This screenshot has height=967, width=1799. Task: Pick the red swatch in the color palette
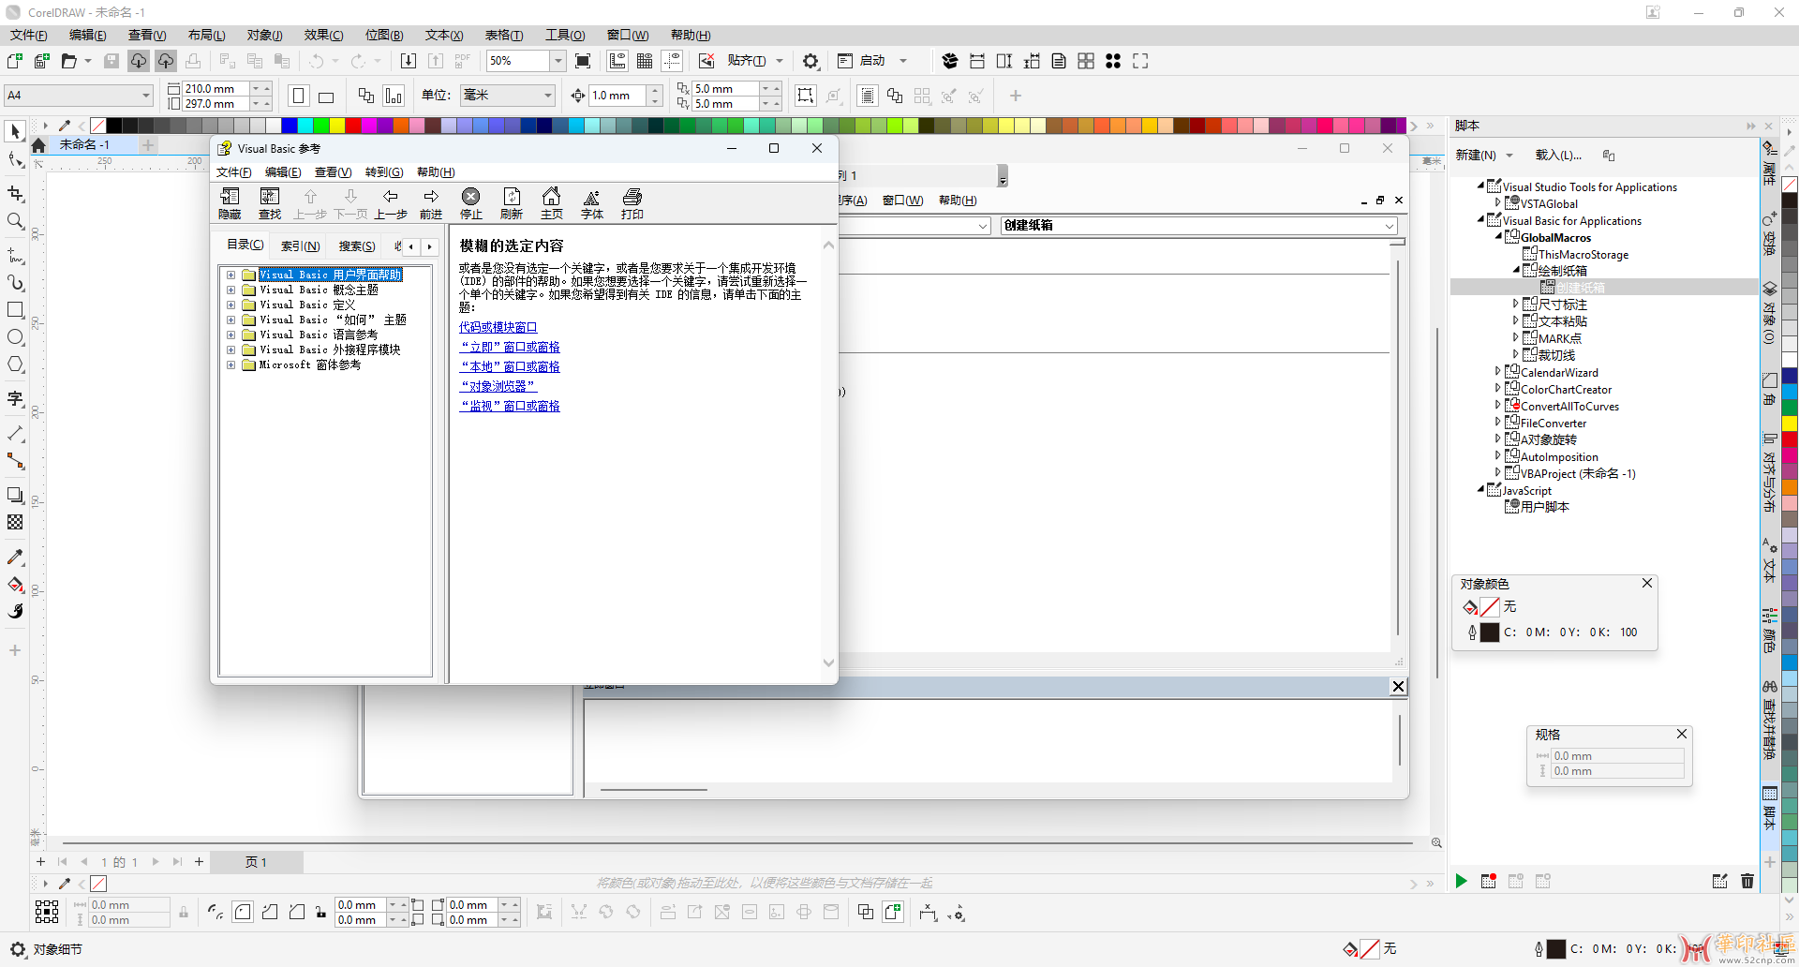point(353,126)
